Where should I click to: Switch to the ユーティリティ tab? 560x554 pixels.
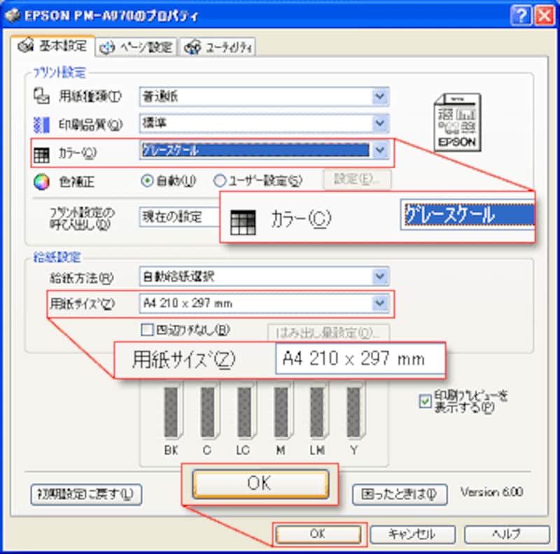tap(218, 47)
